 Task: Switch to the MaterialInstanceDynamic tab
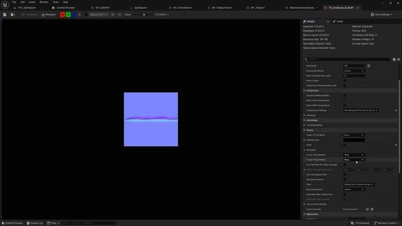point(301,8)
